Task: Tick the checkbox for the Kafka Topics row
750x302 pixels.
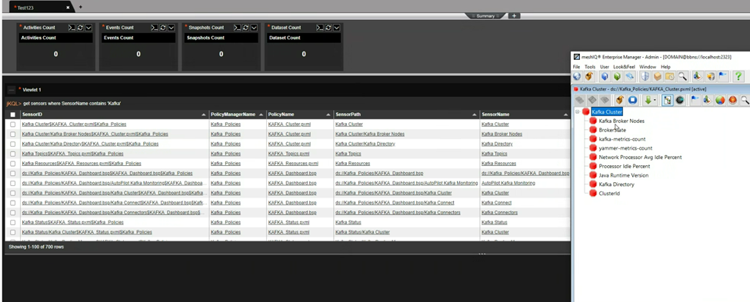Action: (13, 154)
